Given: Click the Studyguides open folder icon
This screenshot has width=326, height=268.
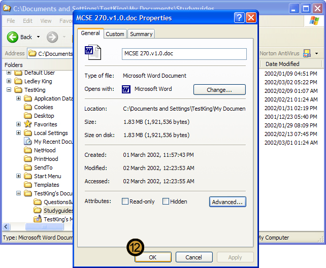Looking at the screenshot, I should [x=38, y=210].
